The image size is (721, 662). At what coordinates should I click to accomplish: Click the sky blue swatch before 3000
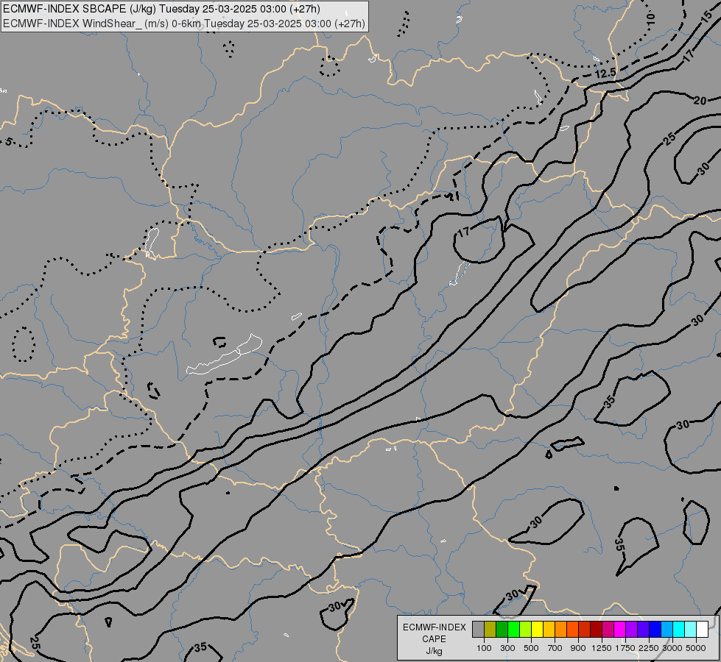667,630
